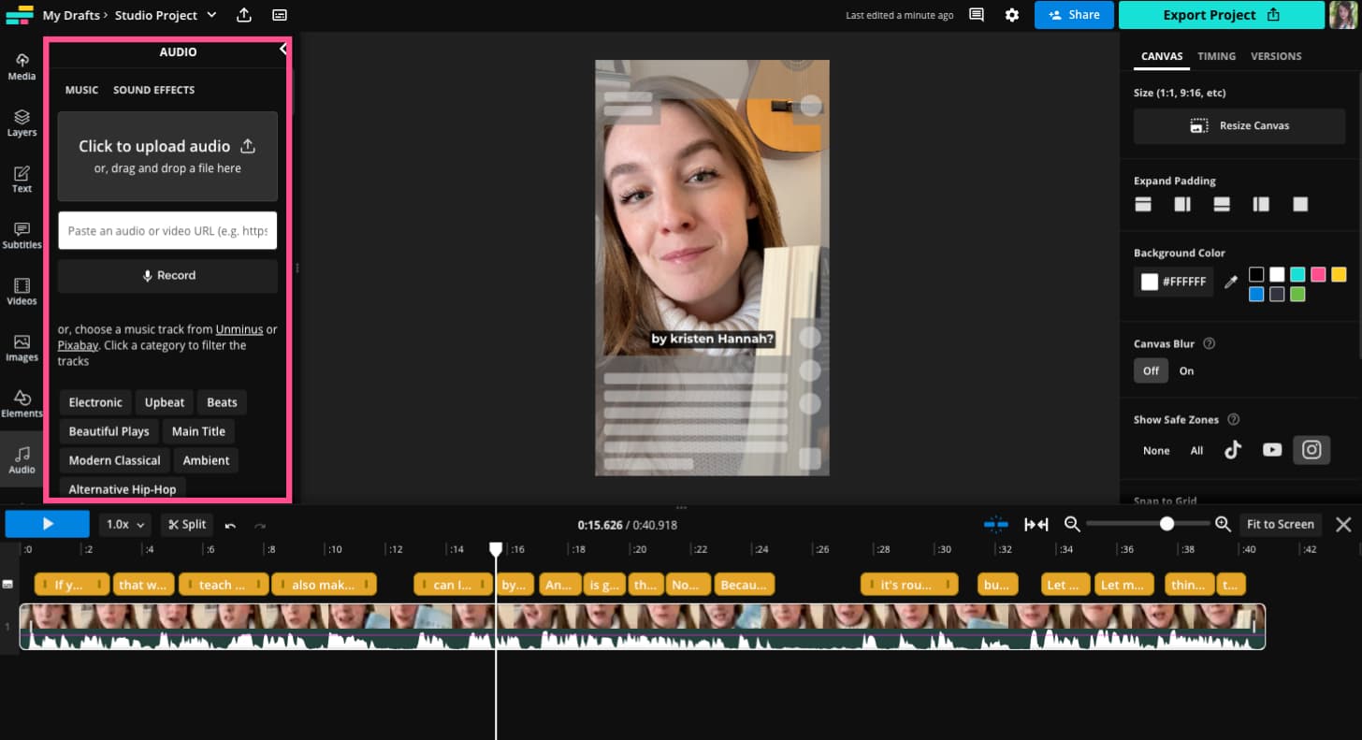Show All safe zones
The width and height of the screenshot is (1362, 740).
(1196, 450)
